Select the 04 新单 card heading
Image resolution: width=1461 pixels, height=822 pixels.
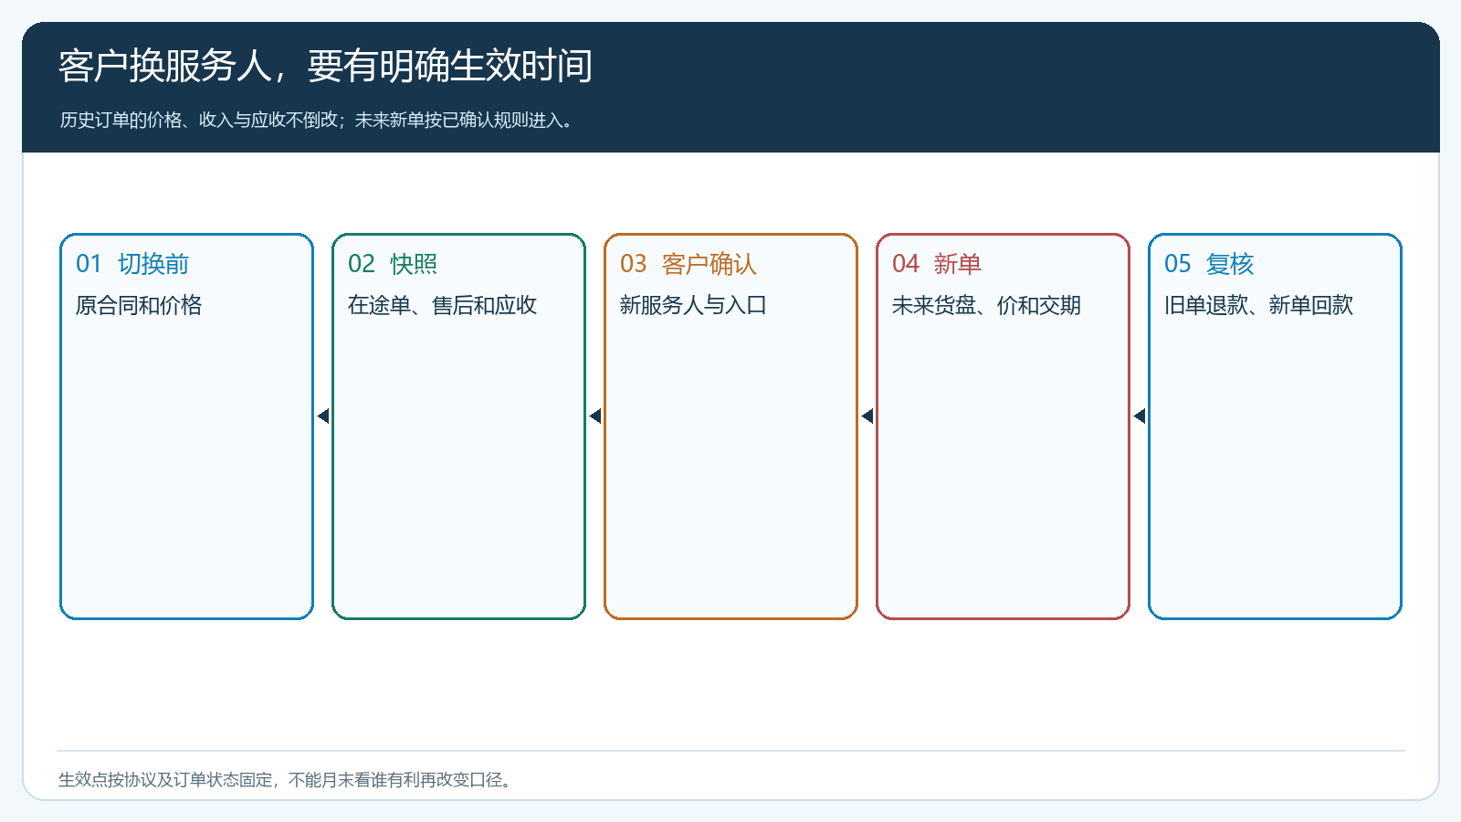click(937, 264)
